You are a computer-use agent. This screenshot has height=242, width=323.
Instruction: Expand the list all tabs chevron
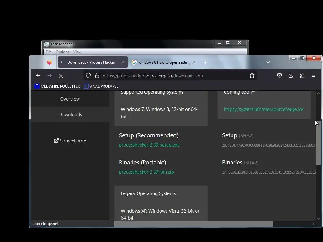(x=268, y=62)
